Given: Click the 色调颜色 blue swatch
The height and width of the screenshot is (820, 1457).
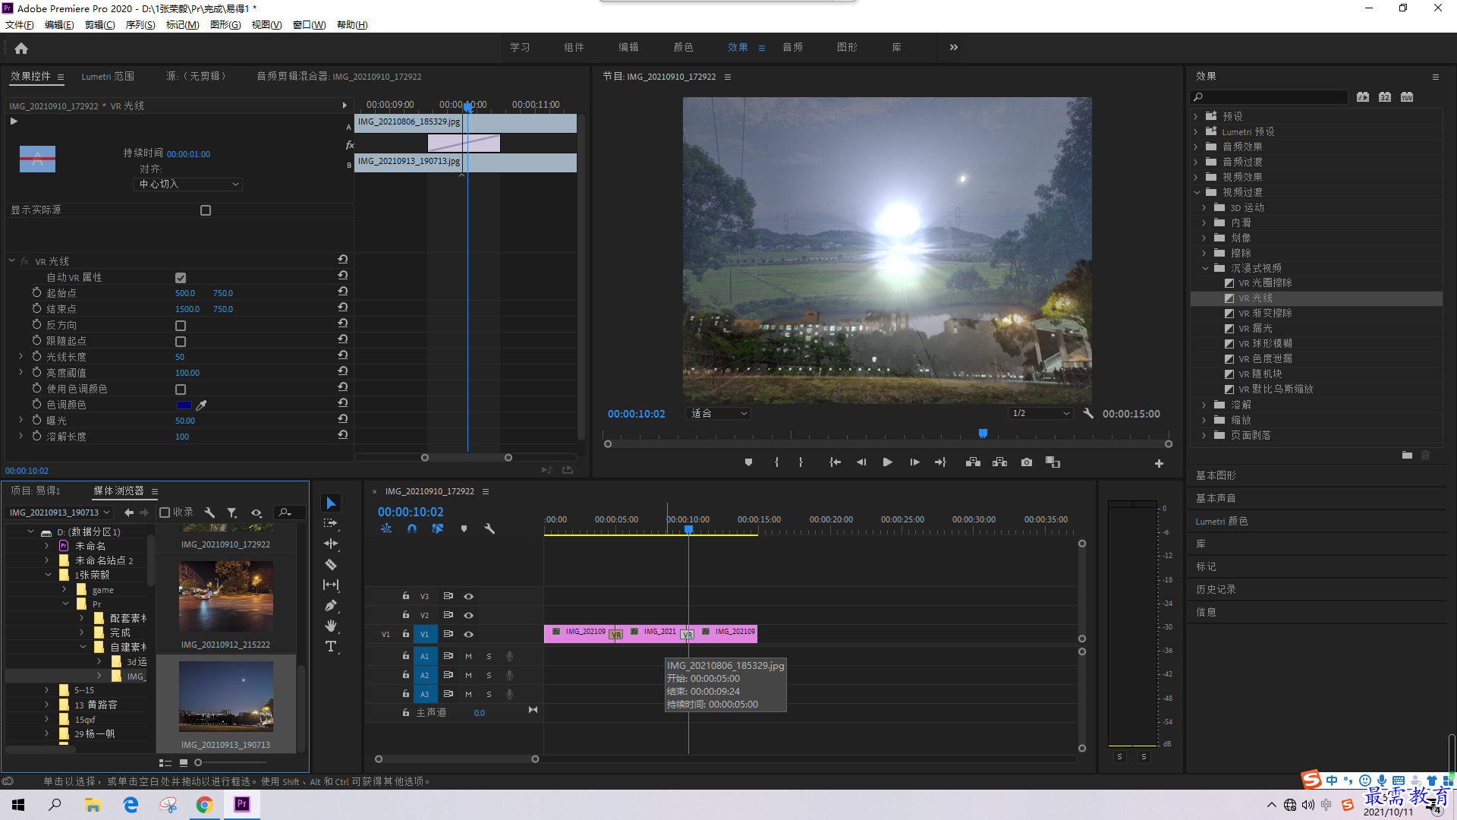Looking at the screenshot, I should coord(184,405).
